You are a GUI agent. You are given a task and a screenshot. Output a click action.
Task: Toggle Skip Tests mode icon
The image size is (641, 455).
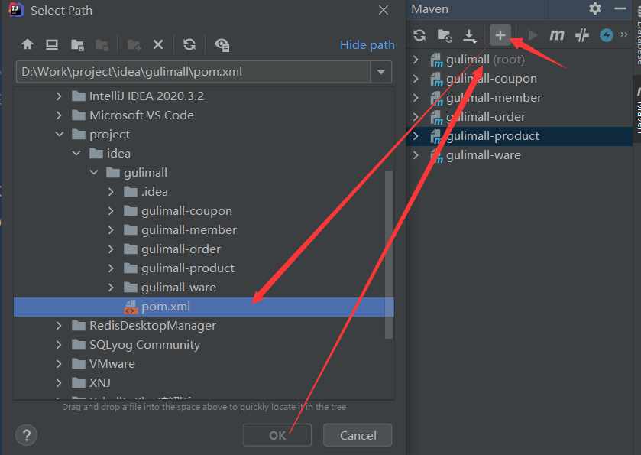click(x=581, y=35)
